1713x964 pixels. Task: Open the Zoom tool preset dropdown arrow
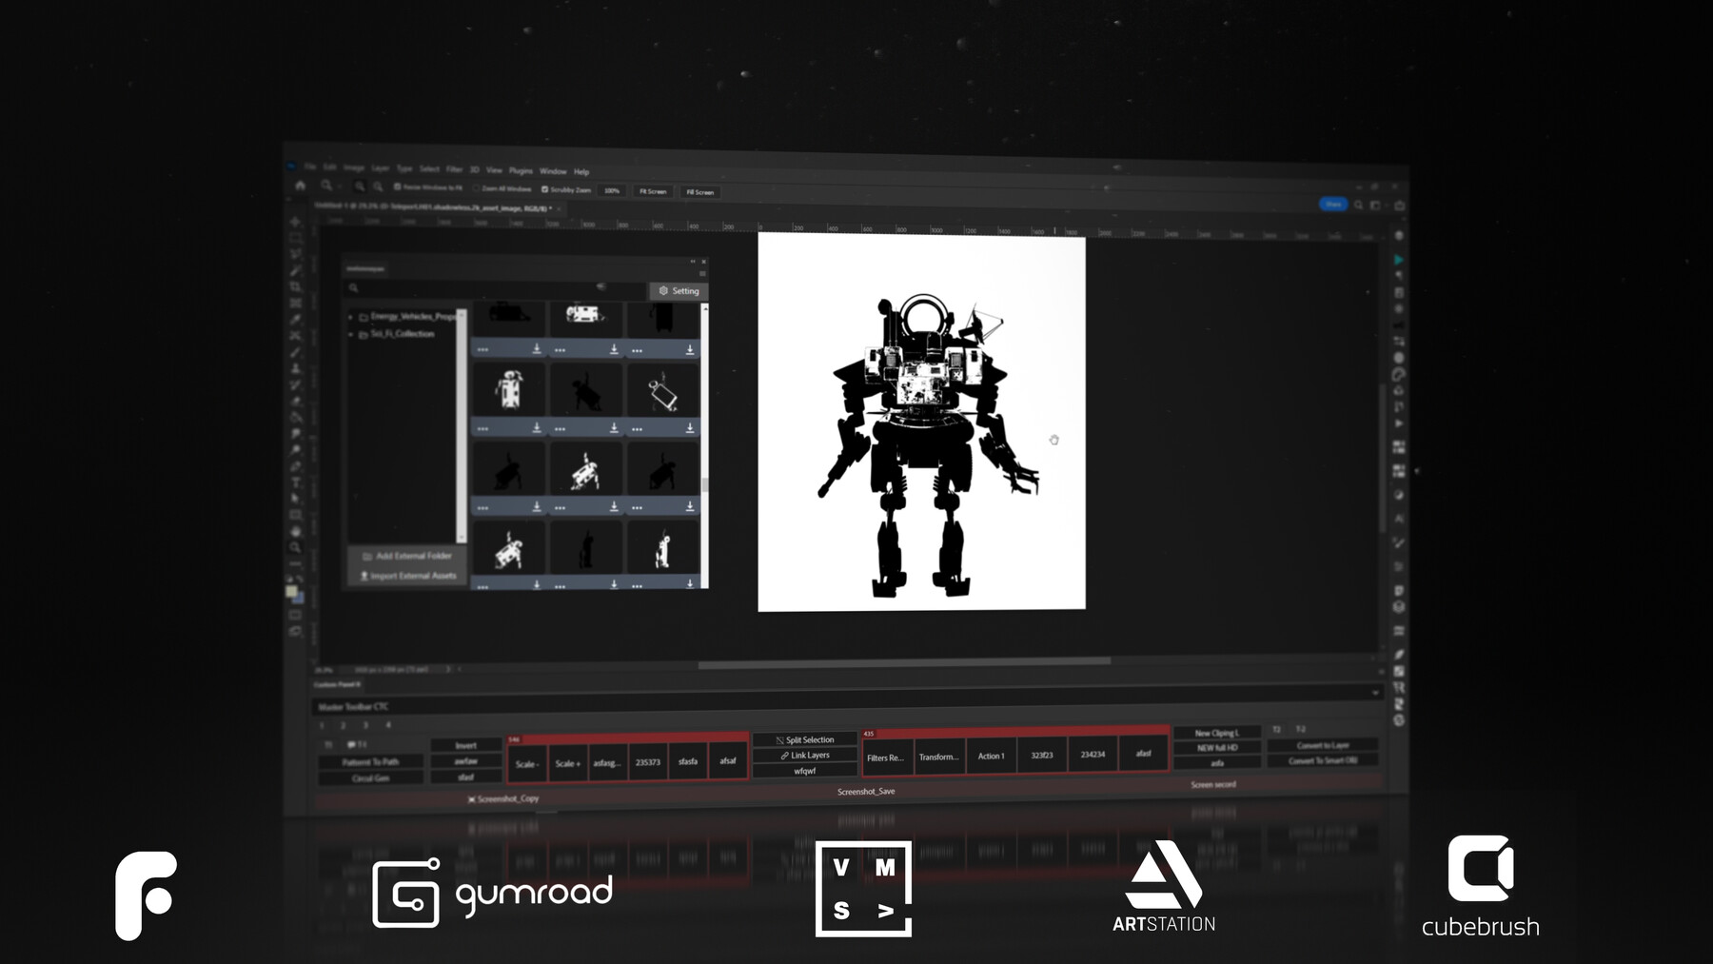[340, 187]
